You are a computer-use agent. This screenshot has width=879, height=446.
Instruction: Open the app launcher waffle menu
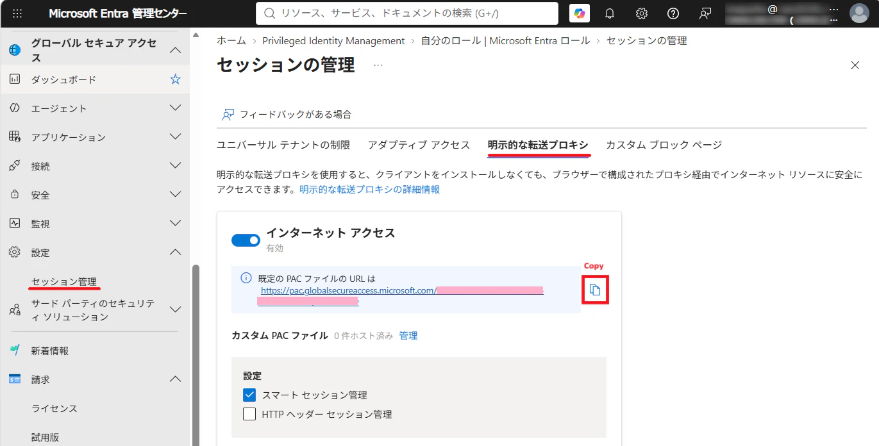point(17,13)
